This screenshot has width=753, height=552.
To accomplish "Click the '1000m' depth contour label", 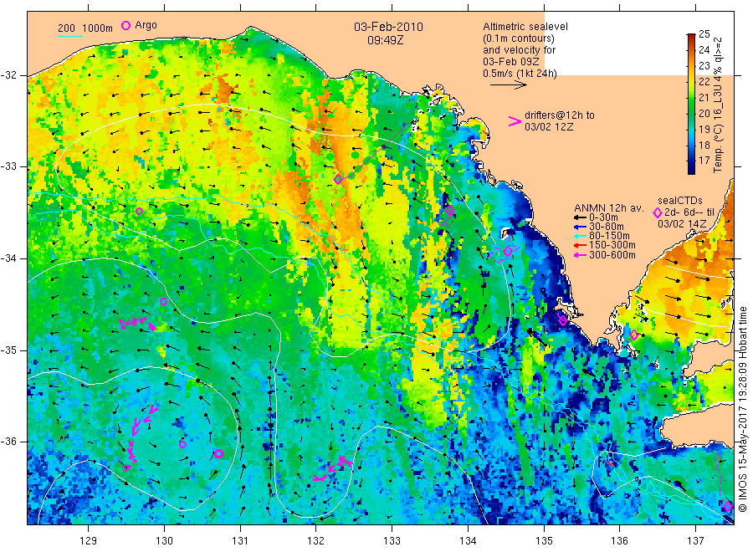I will 98,28.
